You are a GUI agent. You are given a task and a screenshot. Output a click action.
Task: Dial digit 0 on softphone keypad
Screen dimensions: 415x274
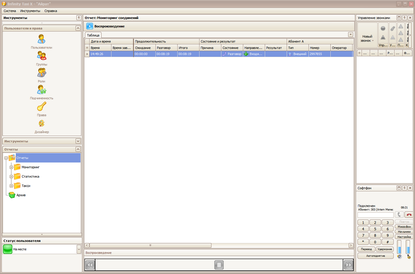[375, 242]
